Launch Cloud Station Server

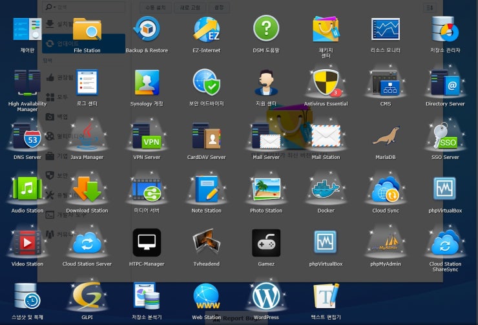tap(87, 243)
